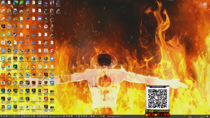Launch the Ubisoft Connect shortcut
The width and height of the screenshot is (210, 118).
click(15, 83)
